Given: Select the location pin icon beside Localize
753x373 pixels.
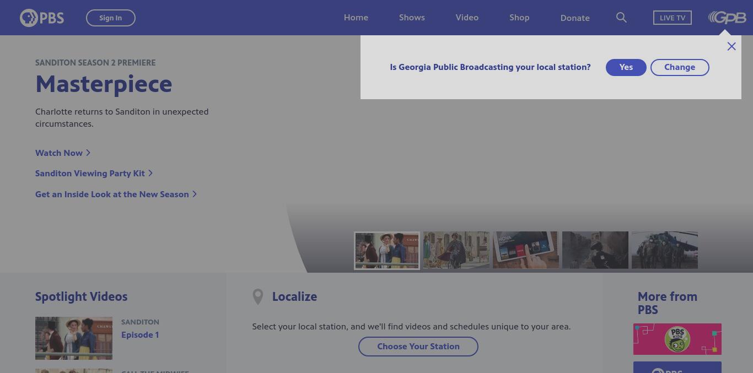Looking at the screenshot, I should pyautogui.click(x=257, y=297).
